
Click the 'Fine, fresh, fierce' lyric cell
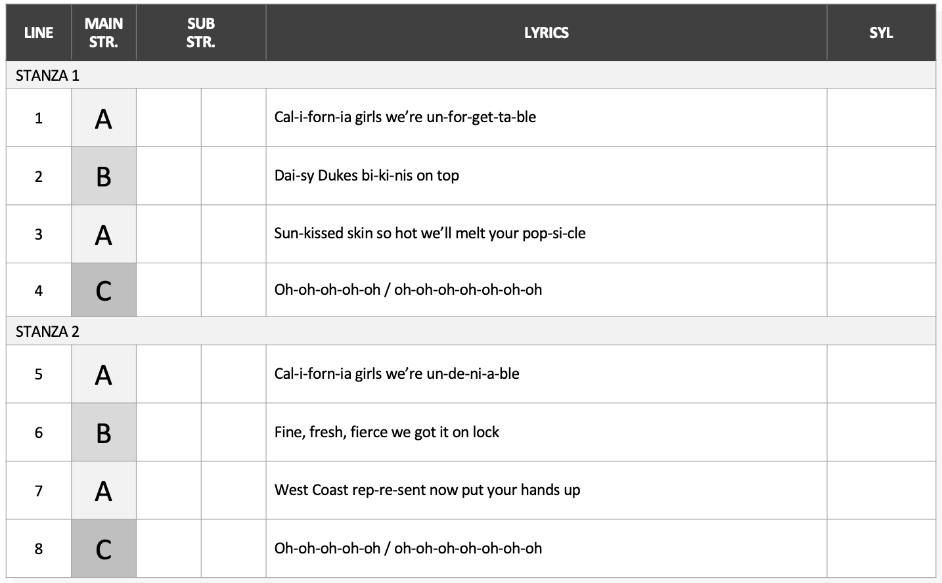coord(546,432)
